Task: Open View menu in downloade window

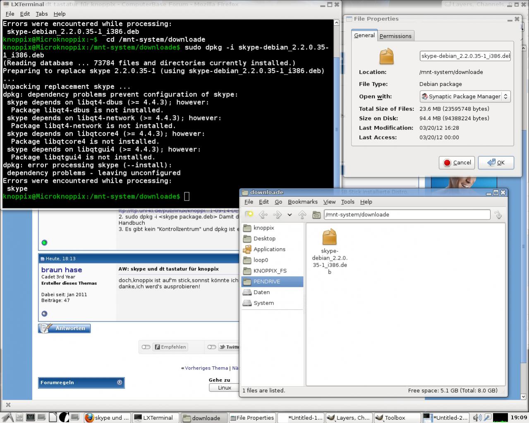Action: [329, 202]
